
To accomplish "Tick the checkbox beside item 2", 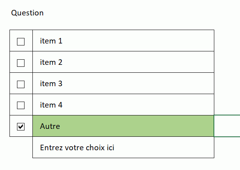I will point(21,63).
